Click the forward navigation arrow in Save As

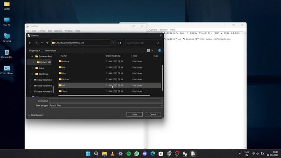click(36, 43)
